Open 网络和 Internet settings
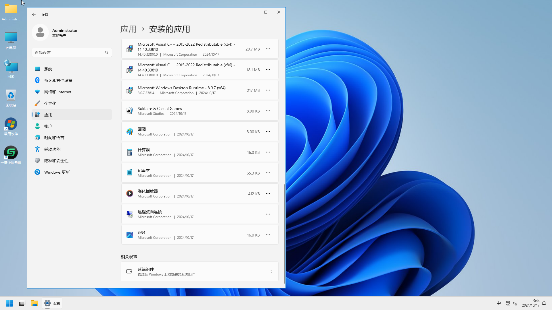552x310 pixels. [x=72, y=92]
